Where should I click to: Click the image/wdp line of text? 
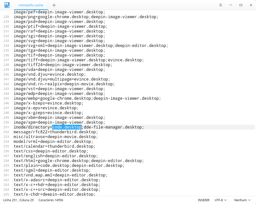tap(60, 93)
